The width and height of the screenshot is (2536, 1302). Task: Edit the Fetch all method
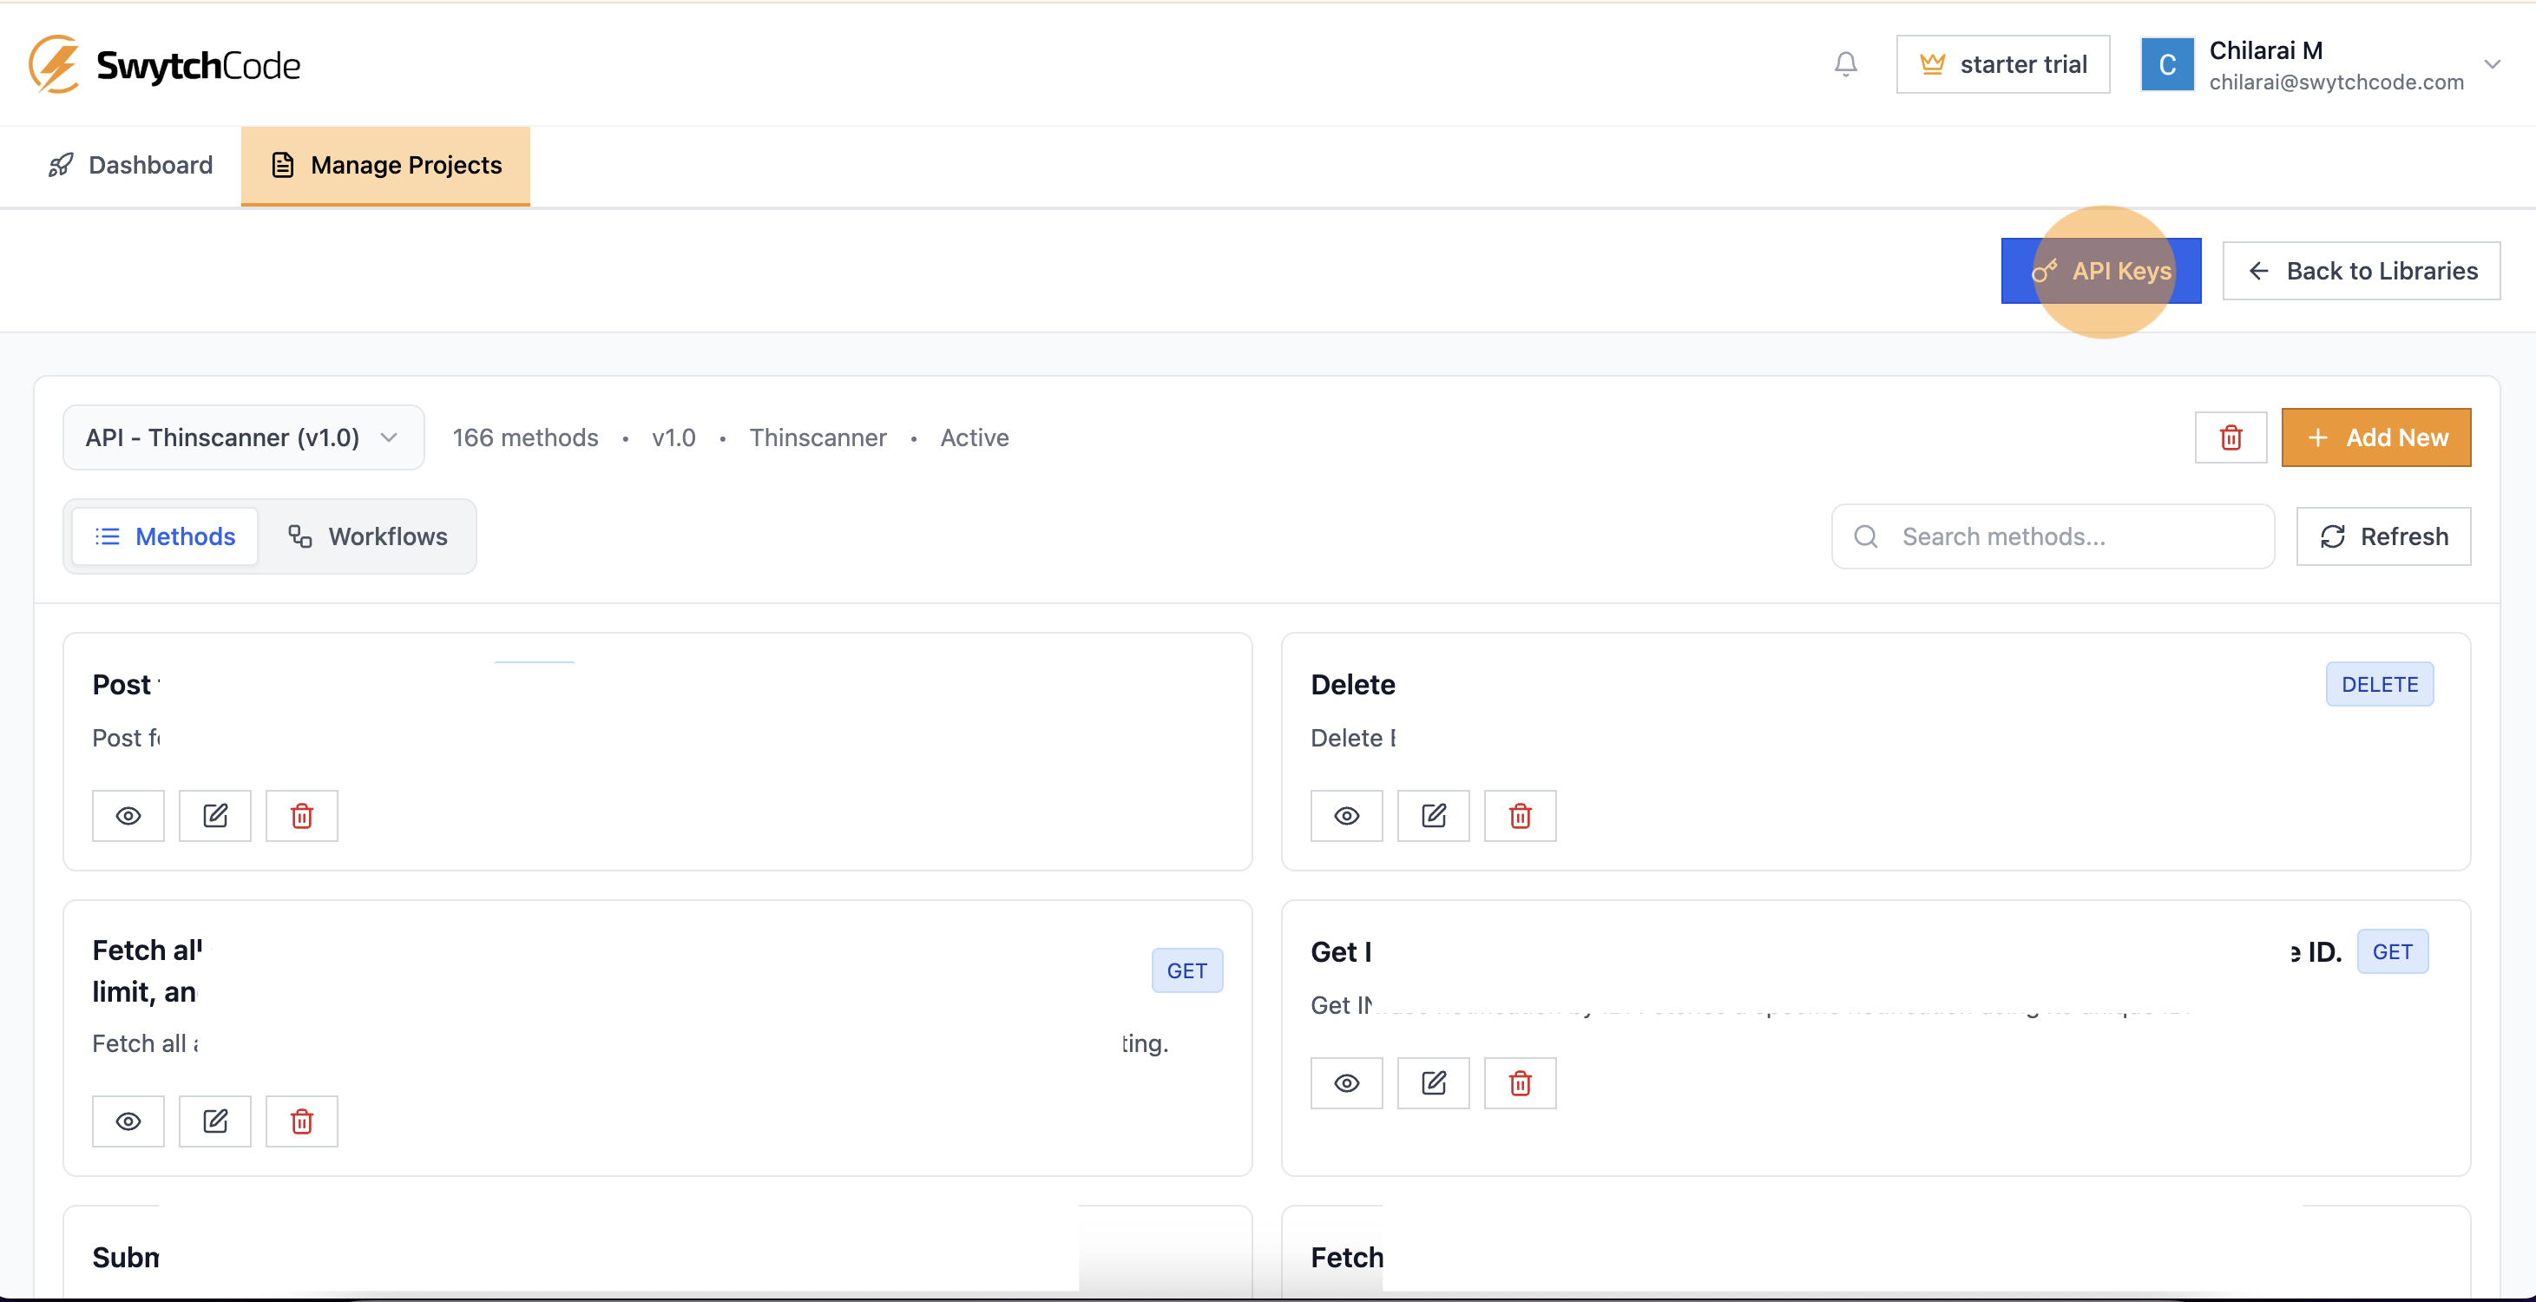tap(214, 1121)
